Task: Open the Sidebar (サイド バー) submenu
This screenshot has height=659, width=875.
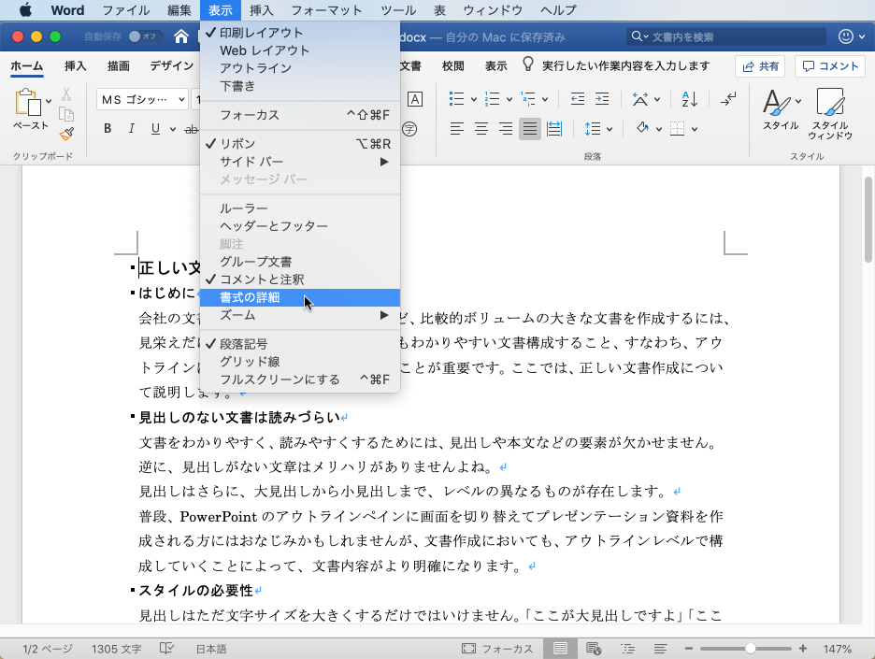Action: coord(300,162)
